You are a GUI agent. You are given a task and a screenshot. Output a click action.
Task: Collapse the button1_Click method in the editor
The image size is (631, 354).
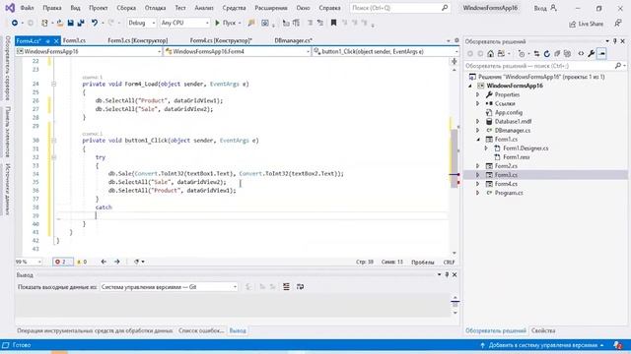53,141
